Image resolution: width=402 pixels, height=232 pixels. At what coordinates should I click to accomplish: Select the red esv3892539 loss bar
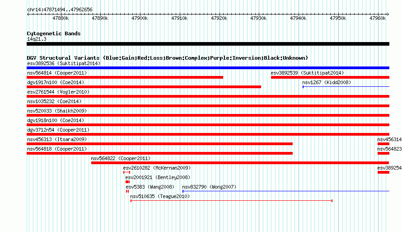pos(330,77)
